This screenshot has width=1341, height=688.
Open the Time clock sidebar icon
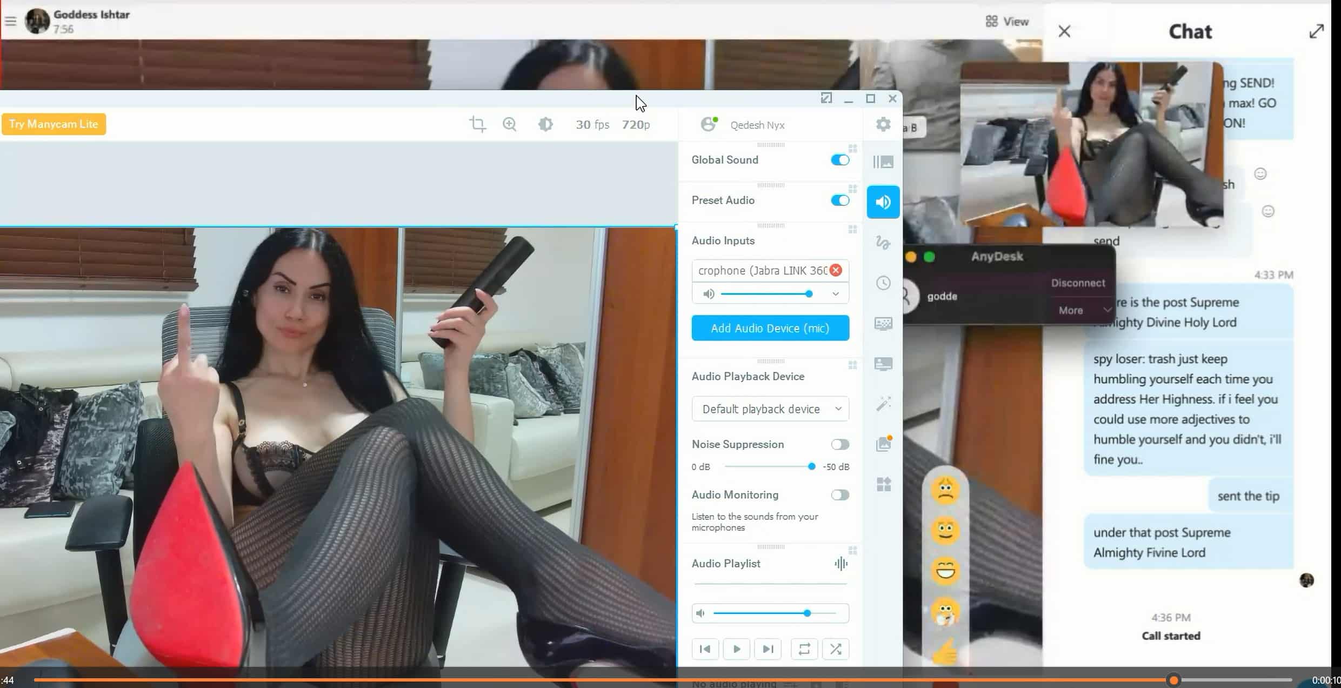point(883,283)
